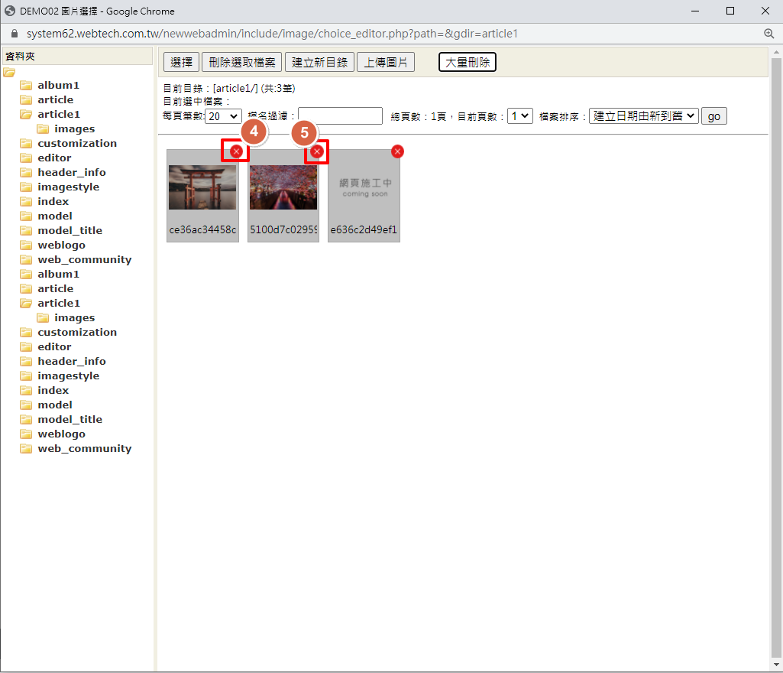Open the current page number dropdown
Viewport: 783px width, 673px height.
[520, 116]
